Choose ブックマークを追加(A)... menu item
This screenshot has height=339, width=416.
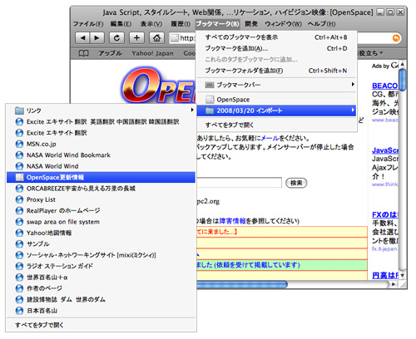pos(276,48)
